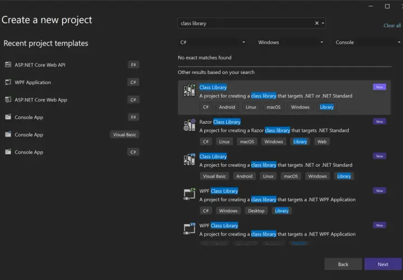The height and width of the screenshot is (280, 403).
Task: Click the C# WPF Class Library icon
Action: [189, 194]
